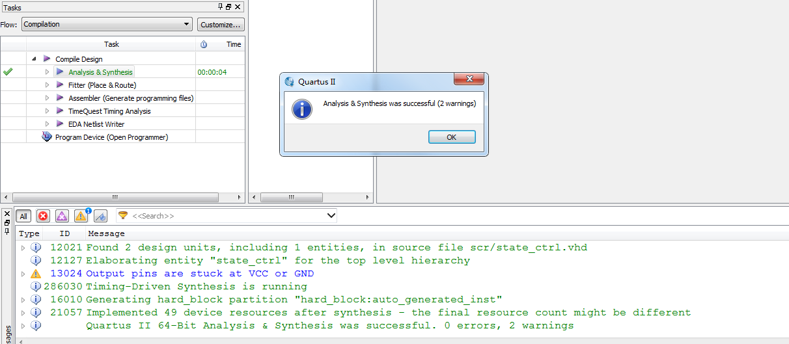The width and height of the screenshot is (789, 344).
Task: Click the EDA Netlist Writer task label
Action: click(x=96, y=124)
